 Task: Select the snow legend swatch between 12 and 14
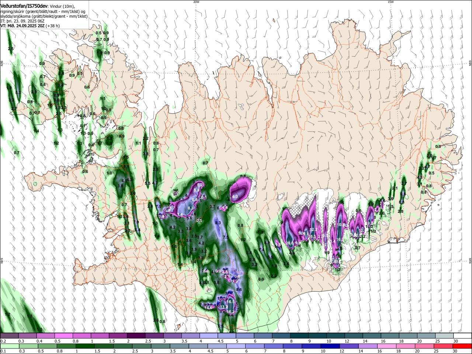point(354,336)
